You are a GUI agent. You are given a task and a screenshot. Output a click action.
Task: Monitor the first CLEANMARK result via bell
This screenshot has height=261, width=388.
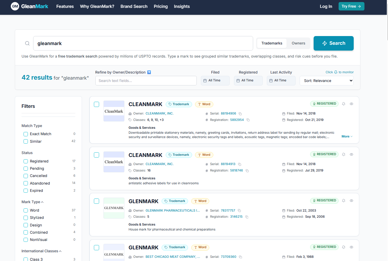point(344,104)
